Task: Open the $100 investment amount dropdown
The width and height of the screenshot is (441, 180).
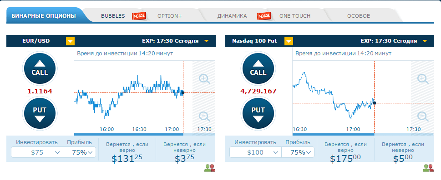Action: point(255,152)
